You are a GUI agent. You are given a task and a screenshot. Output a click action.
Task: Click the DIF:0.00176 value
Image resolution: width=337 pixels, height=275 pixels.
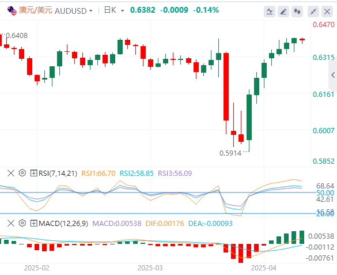tap(165, 224)
